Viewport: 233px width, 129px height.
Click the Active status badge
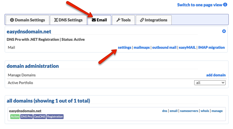point(15,117)
